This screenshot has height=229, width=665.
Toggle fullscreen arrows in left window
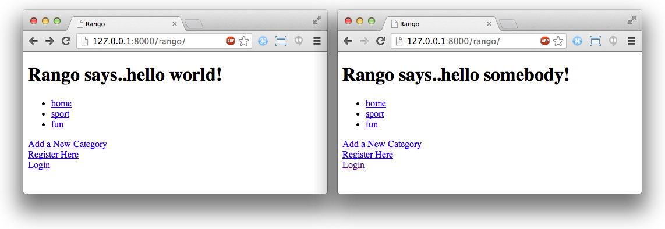click(317, 20)
